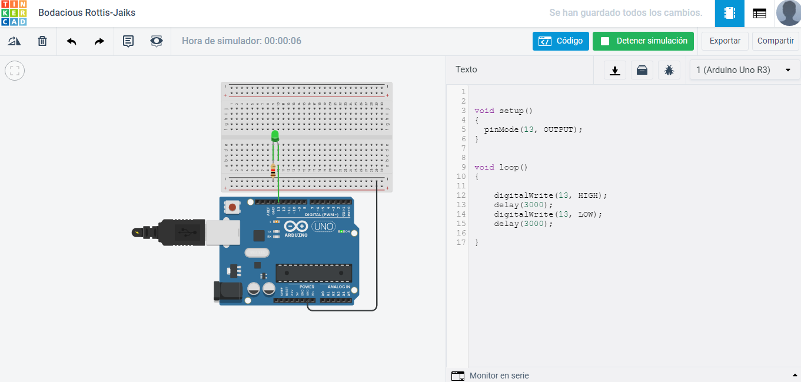This screenshot has width=801, height=382.
Task: Download code with arrow icon
Action: point(615,70)
